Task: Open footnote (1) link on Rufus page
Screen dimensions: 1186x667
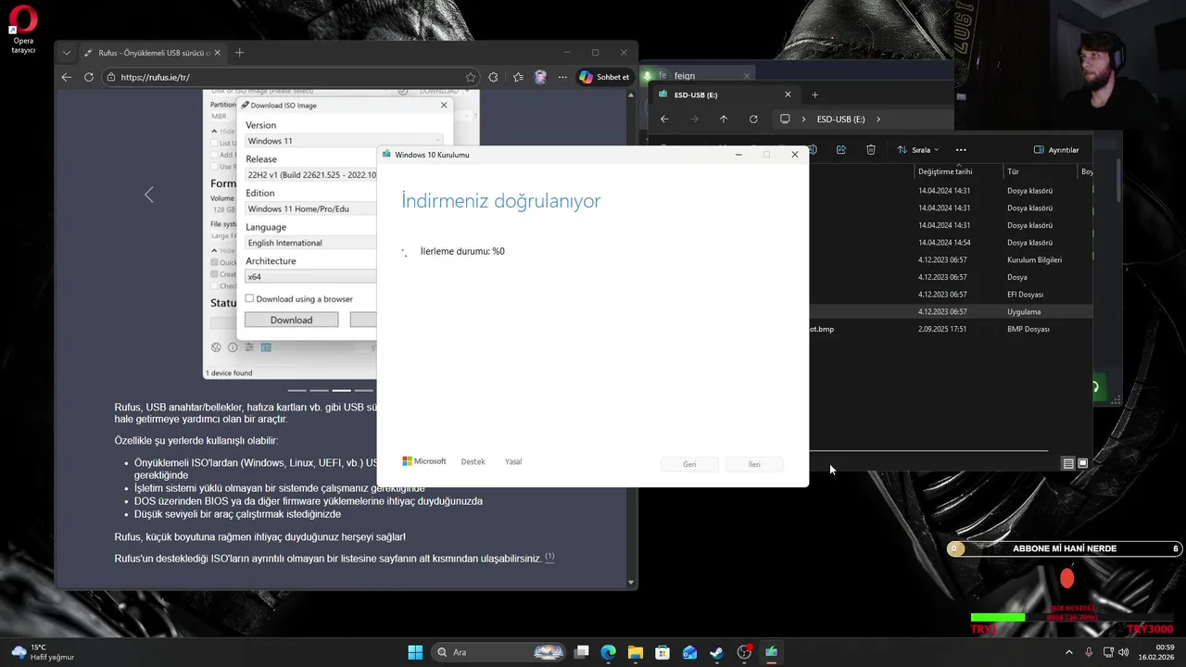Action: 549,557
